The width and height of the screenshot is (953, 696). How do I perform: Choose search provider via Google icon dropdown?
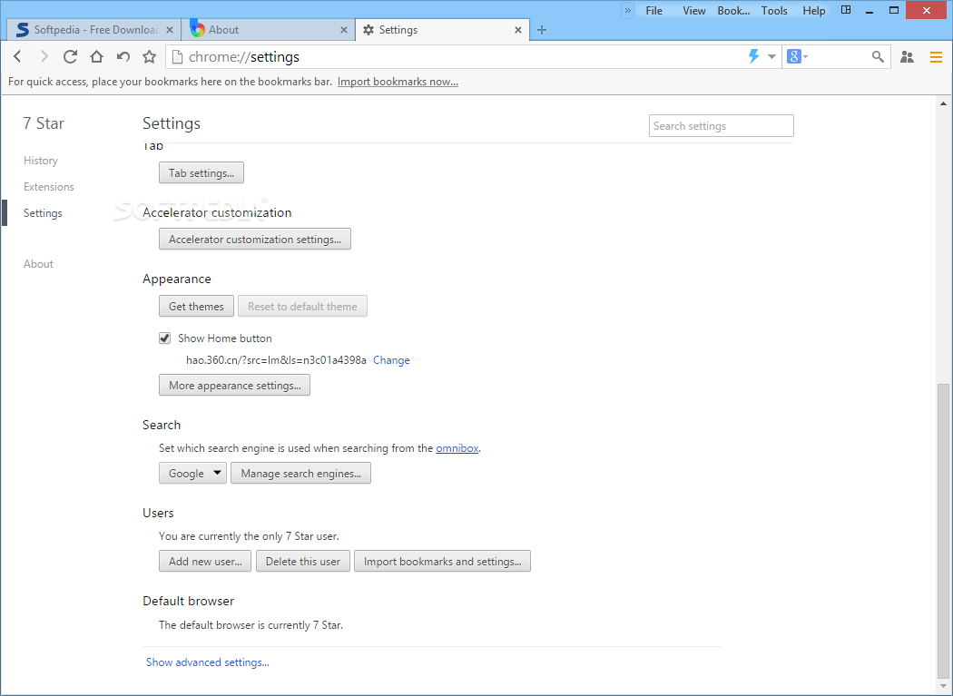(798, 56)
